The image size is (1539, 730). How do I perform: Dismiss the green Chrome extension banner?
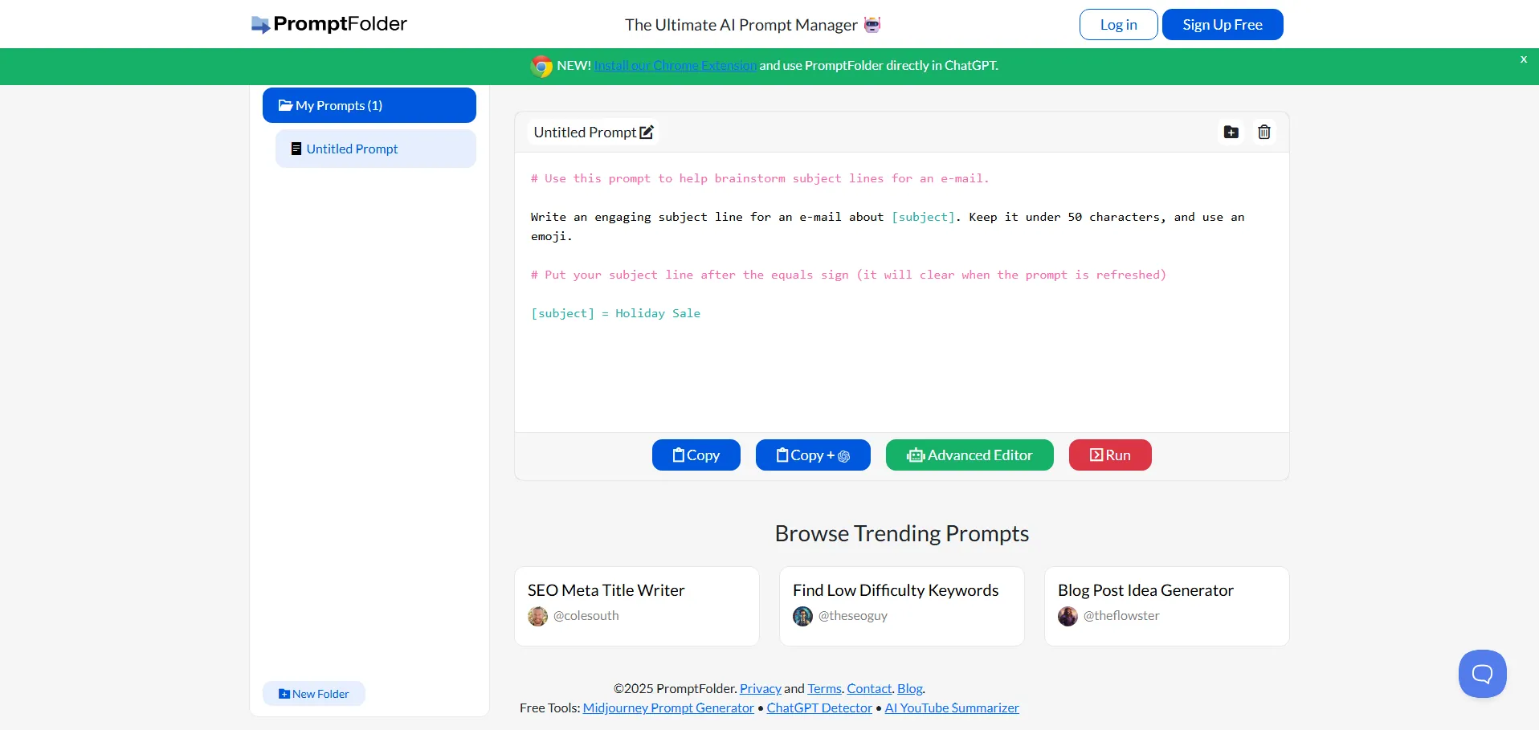point(1523,59)
